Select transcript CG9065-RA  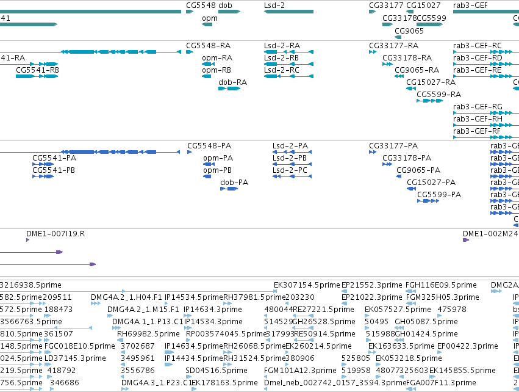[x=417, y=70]
